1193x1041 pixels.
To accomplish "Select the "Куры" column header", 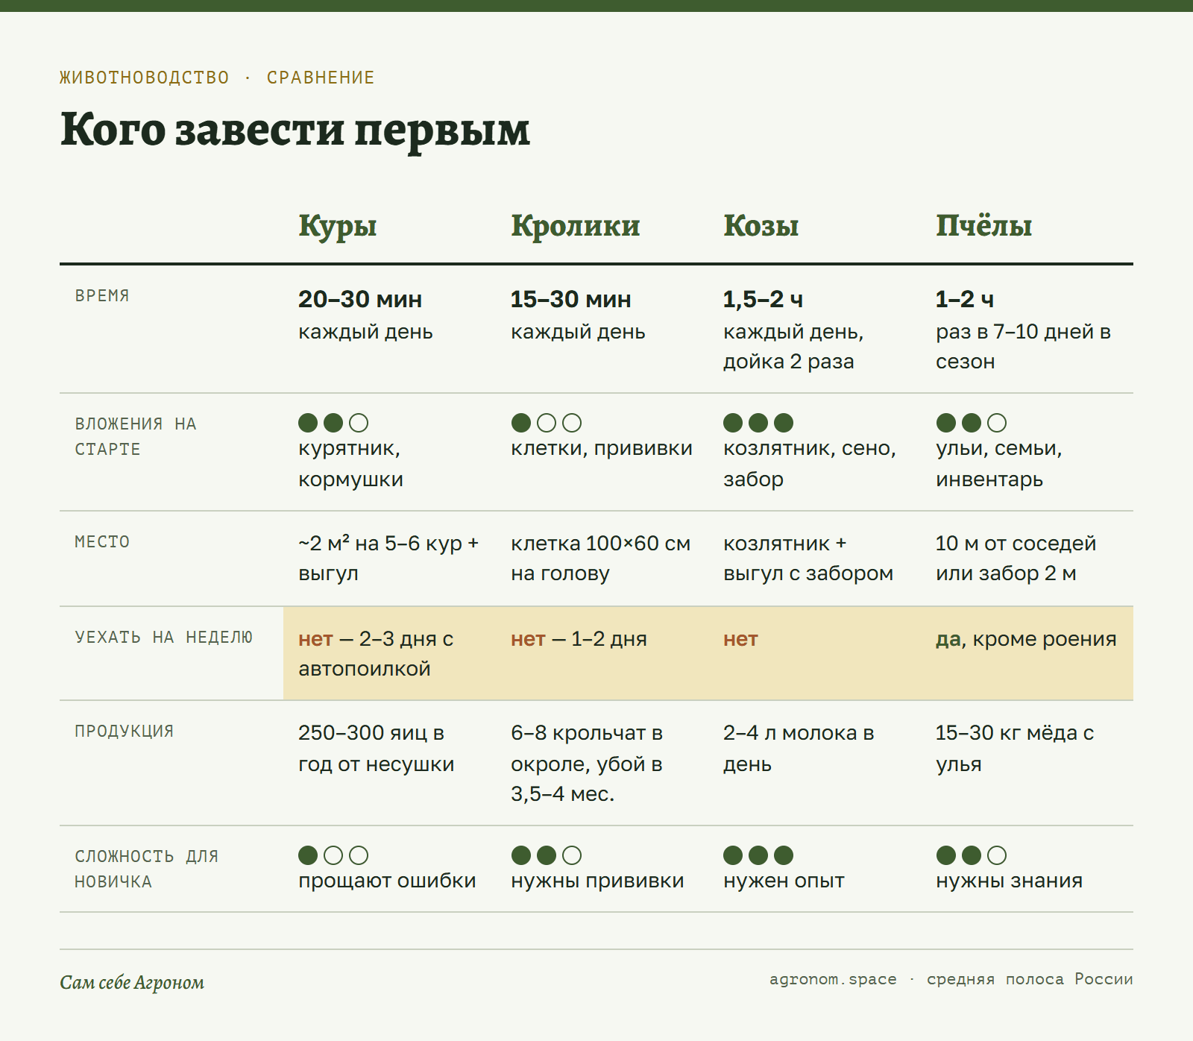I will coord(338,226).
